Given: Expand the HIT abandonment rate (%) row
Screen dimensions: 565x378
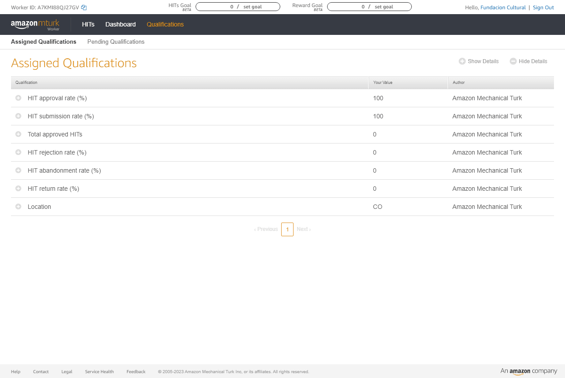Looking at the screenshot, I should (18, 170).
